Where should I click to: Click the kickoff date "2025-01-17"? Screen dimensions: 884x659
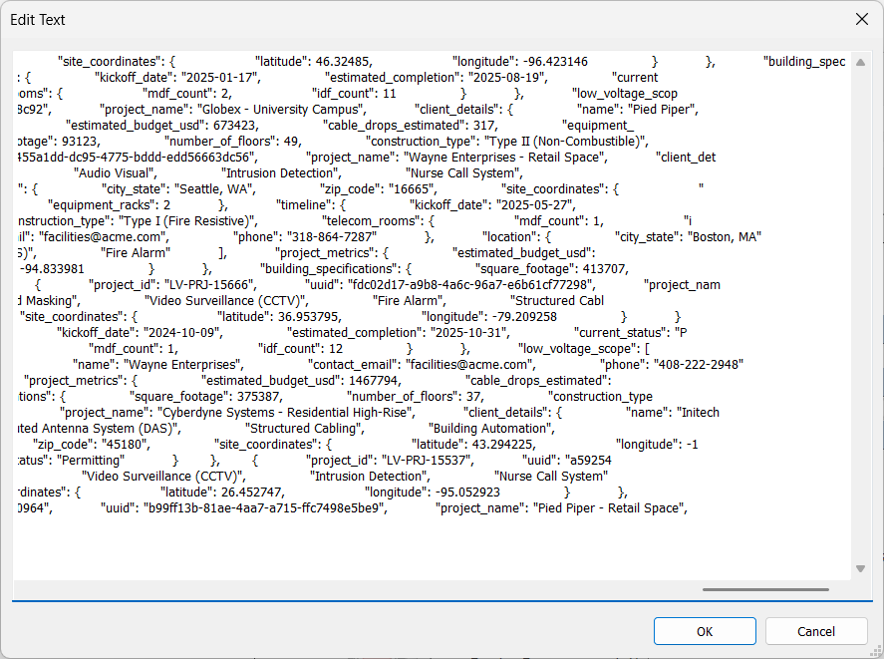(220, 78)
